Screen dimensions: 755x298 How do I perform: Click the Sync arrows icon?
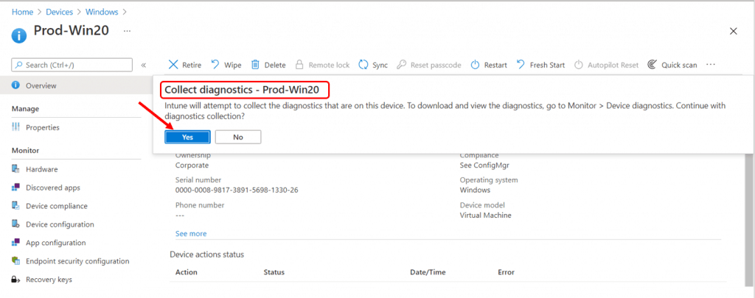(363, 65)
